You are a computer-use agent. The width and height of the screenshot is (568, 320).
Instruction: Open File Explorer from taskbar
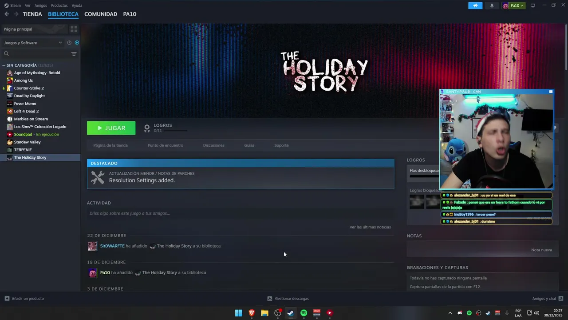click(x=264, y=313)
